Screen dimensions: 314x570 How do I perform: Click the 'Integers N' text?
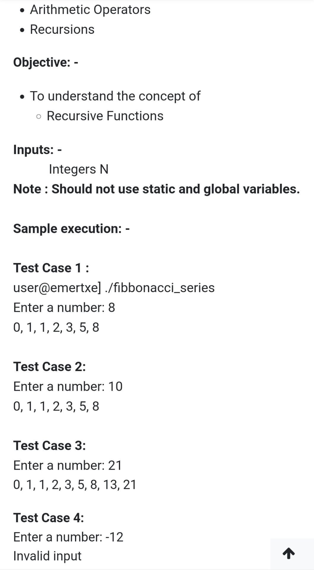point(79,169)
